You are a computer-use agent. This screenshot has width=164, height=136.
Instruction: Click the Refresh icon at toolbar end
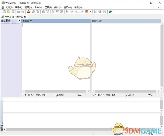pyautogui.click(x=110, y=12)
